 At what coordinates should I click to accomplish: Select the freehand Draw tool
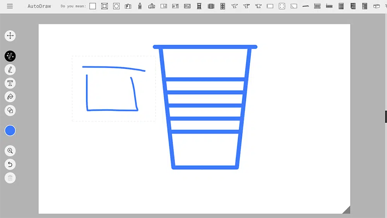pos(10,70)
